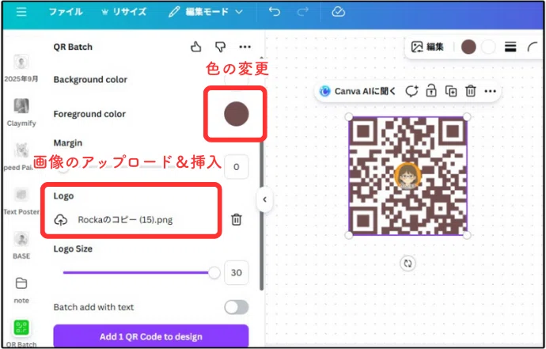Select Rockaのコピー (15).png logo file
The width and height of the screenshot is (546, 349).
(x=125, y=220)
